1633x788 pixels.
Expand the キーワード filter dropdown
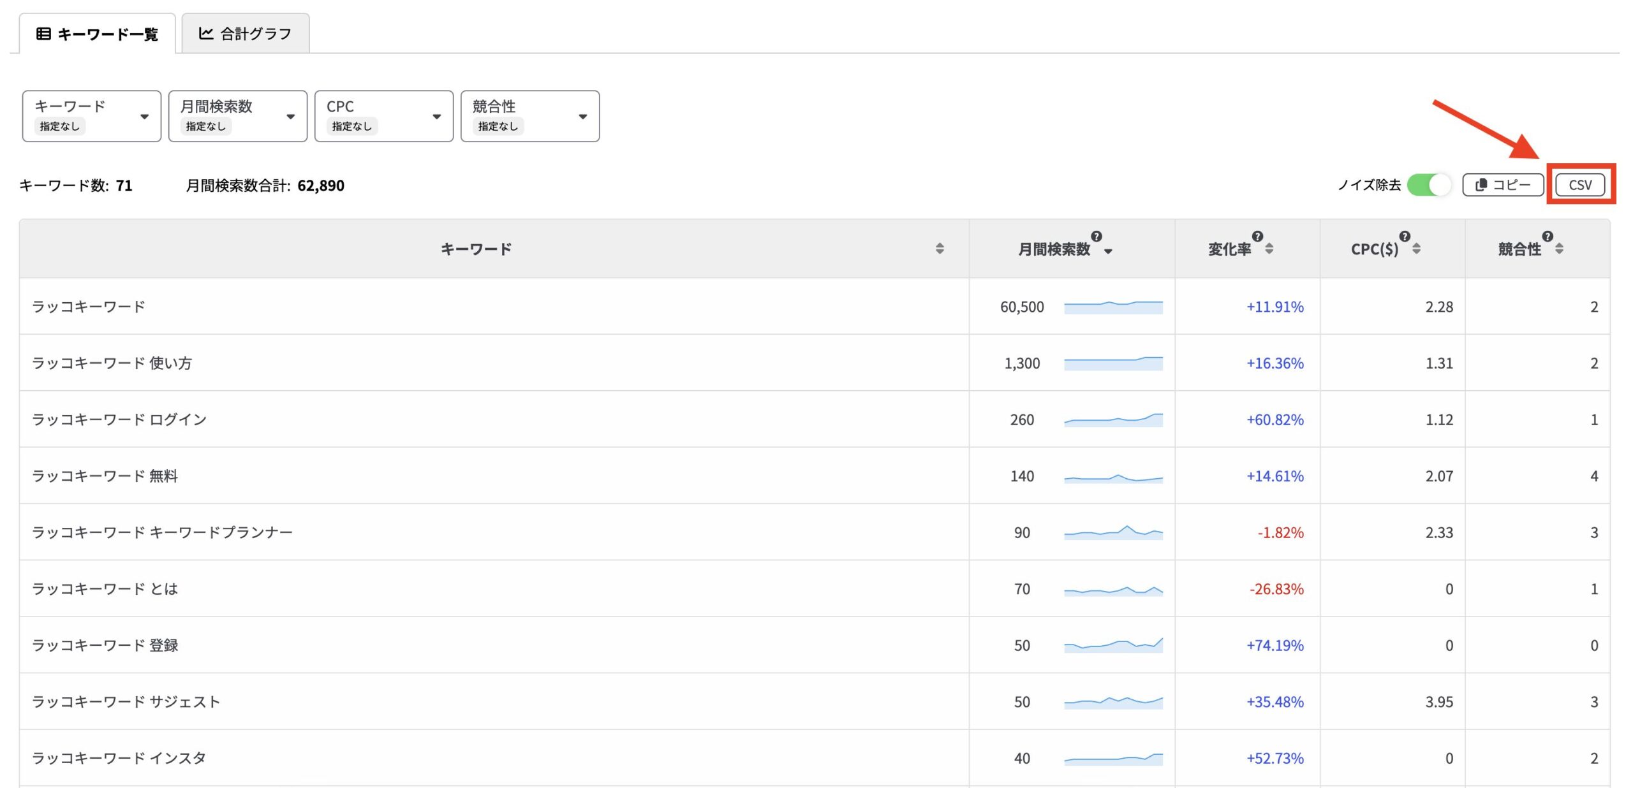(91, 116)
